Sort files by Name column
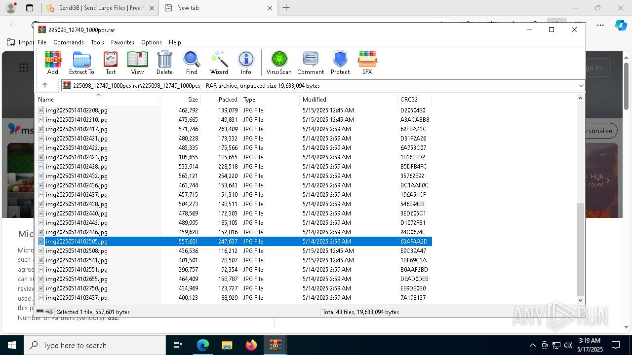Viewport: 632px width, 355px height. point(99,99)
